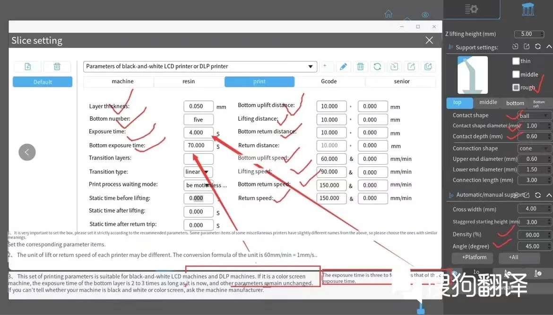Screen dimensions: 553x315
Task: Close the Slice setting dialog with the large X
Action: click(x=429, y=40)
